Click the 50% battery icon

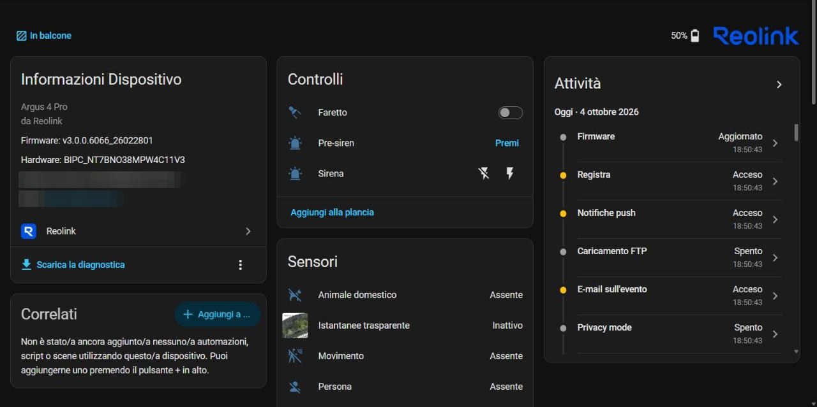[x=695, y=36]
